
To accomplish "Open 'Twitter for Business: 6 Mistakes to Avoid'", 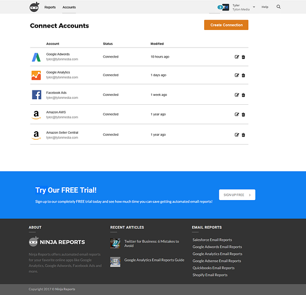I will 152,243.
